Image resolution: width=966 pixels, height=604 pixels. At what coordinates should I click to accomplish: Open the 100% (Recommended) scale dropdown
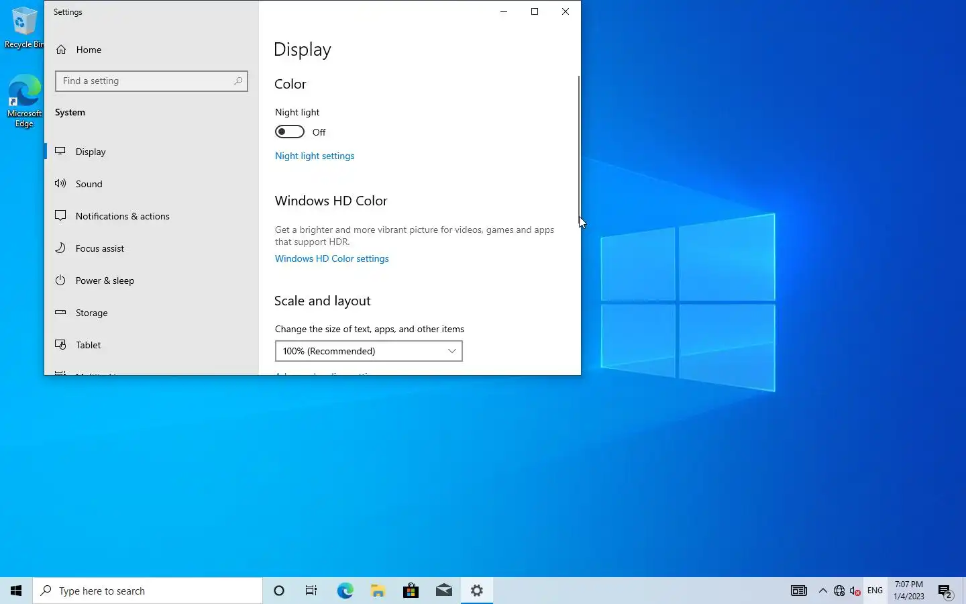[x=369, y=351]
